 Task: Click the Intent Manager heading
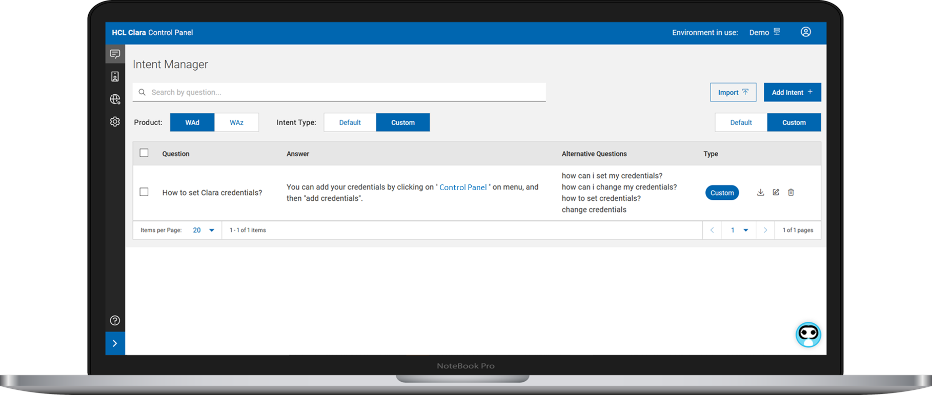(x=170, y=64)
